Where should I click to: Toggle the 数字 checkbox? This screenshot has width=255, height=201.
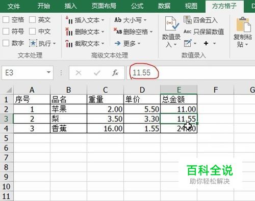[x=6, y=43]
